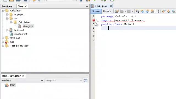This screenshot has width=176, height=99.
Task: Toggle highlight search in editor toolbar
Action: click(152, 11)
